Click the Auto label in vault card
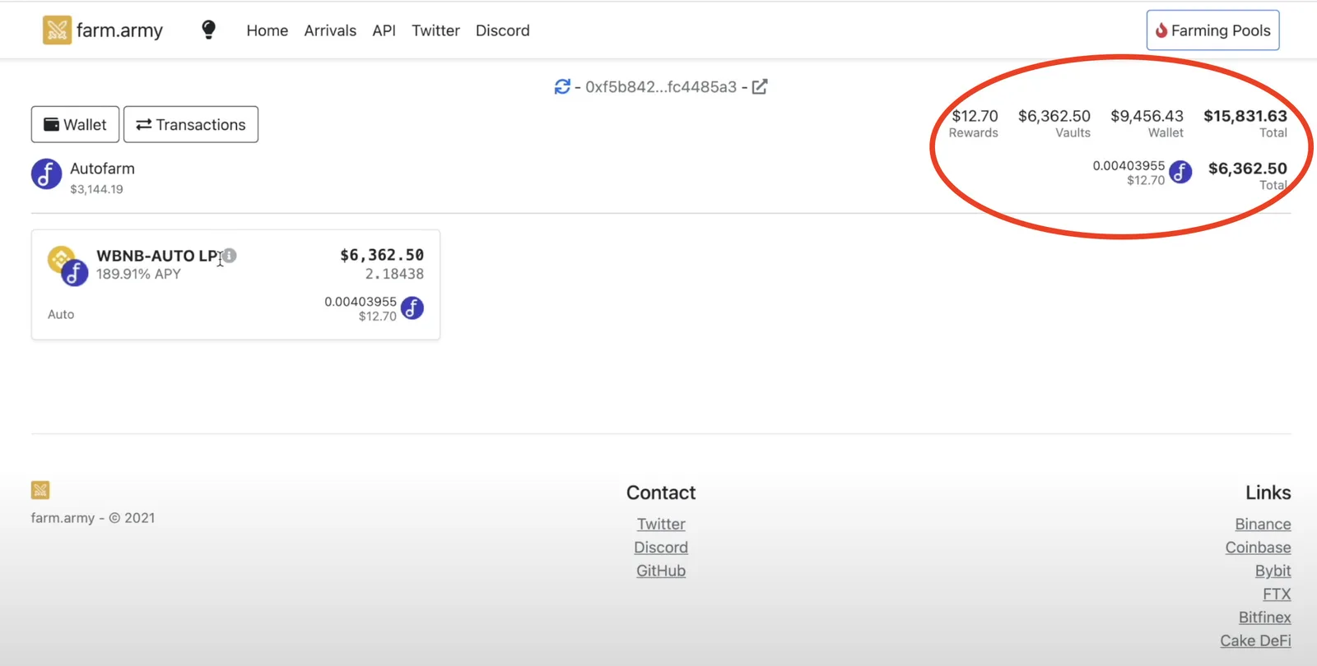Screen dimensions: 1317x666 pyautogui.click(x=61, y=314)
